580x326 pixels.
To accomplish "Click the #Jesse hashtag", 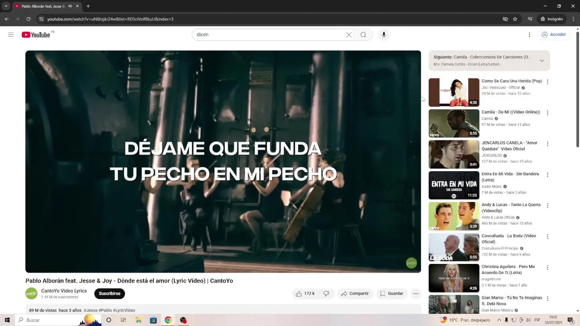I will (91, 311).
